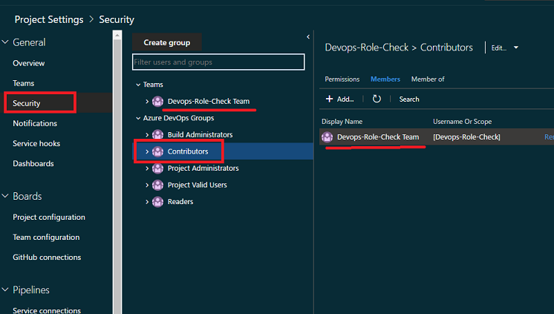The height and width of the screenshot is (314, 554).
Task: Click the Devops-Role-Check Team member icon in list
Action: click(327, 137)
